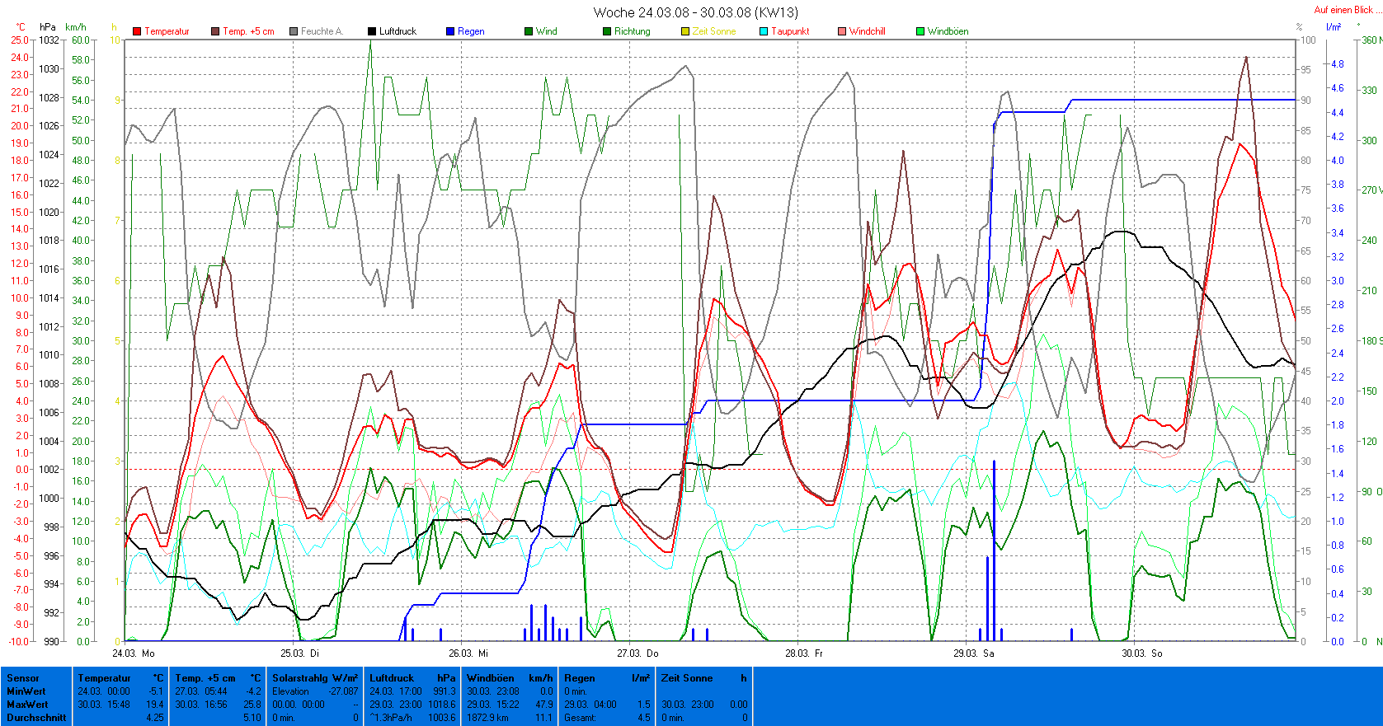Select the blue Regen legend marker
The height and width of the screenshot is (726, 1383).
[x=450, y=31]
